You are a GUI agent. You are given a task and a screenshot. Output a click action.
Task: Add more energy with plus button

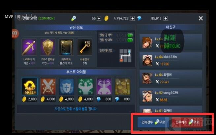click(x=99, y=18)
